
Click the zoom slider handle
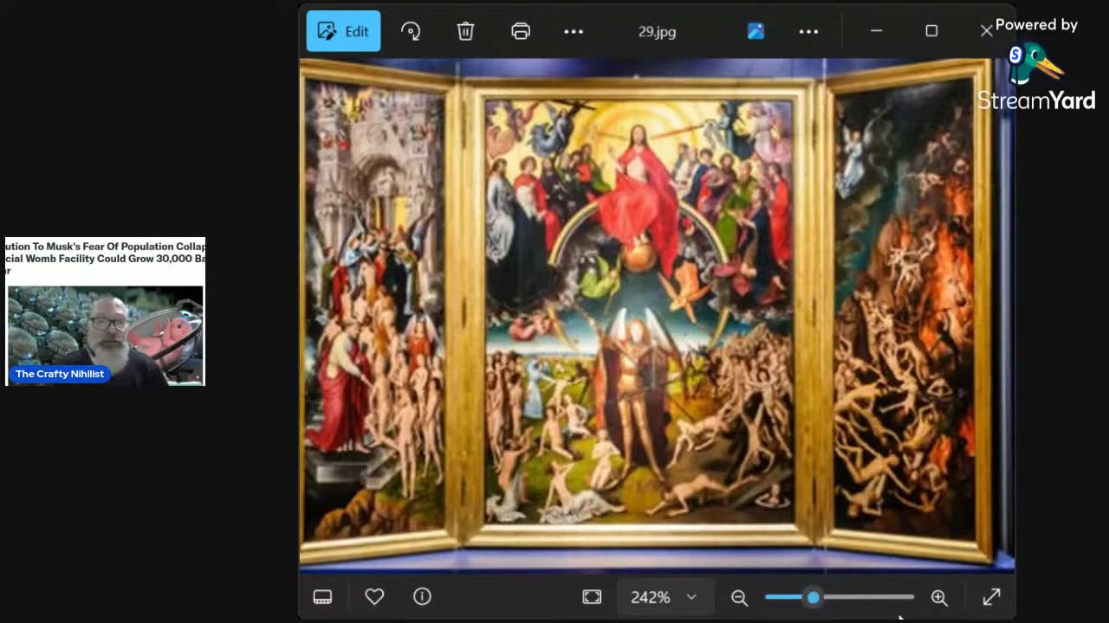(x=813, y=597)
